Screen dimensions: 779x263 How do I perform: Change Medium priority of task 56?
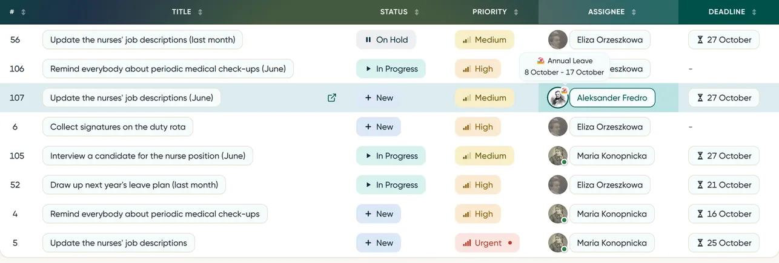coord(485,40)
